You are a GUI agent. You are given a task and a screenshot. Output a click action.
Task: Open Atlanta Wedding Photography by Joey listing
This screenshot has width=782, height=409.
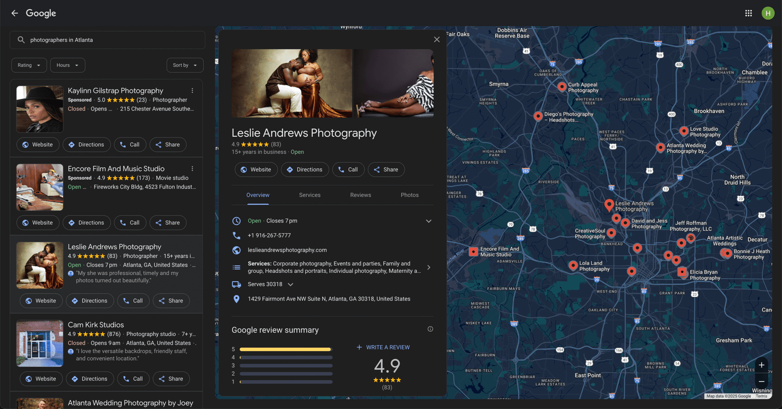[130, 403]
